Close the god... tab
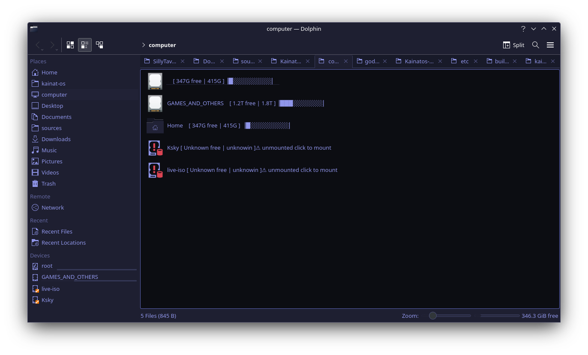The image size is (588, 355). pyautogui.click(x=385, y=61)
